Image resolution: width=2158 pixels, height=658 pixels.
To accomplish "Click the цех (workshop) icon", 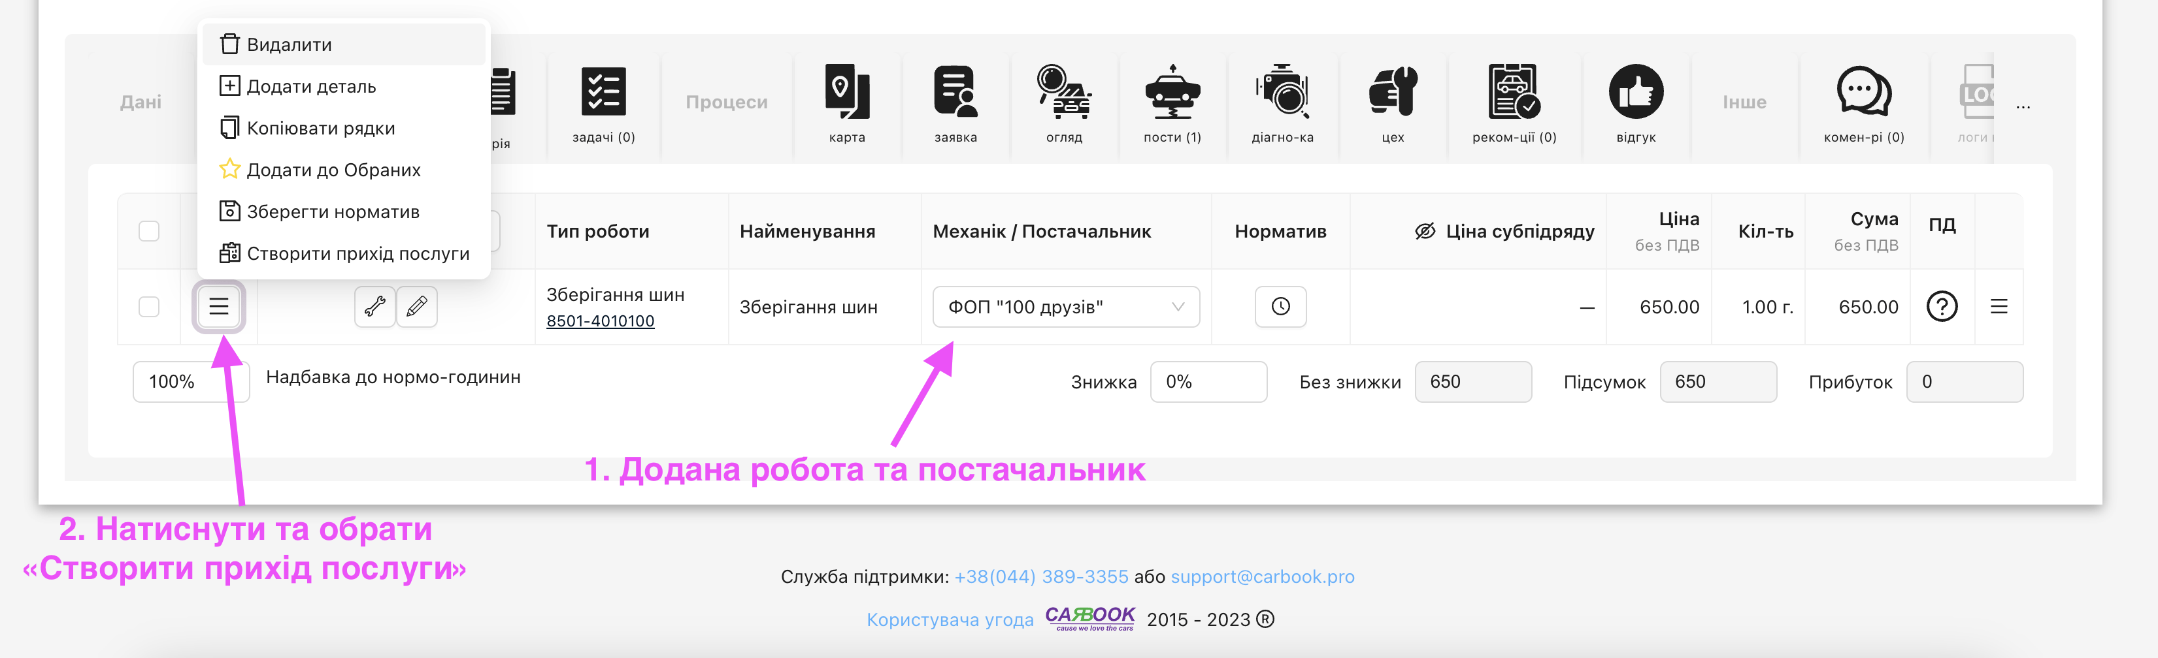I will click(1392, 92).
